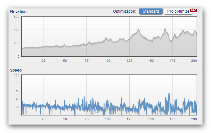Click the Speed chart heading

tap(16, 70)
